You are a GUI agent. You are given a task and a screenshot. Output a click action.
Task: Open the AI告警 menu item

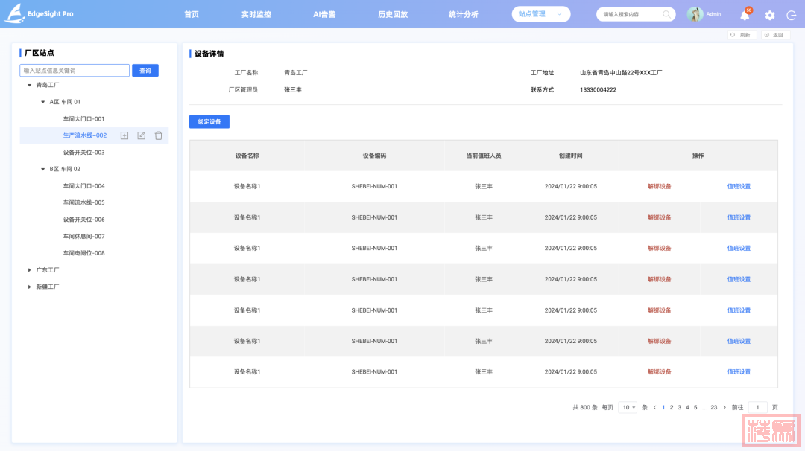coord(324,14)
